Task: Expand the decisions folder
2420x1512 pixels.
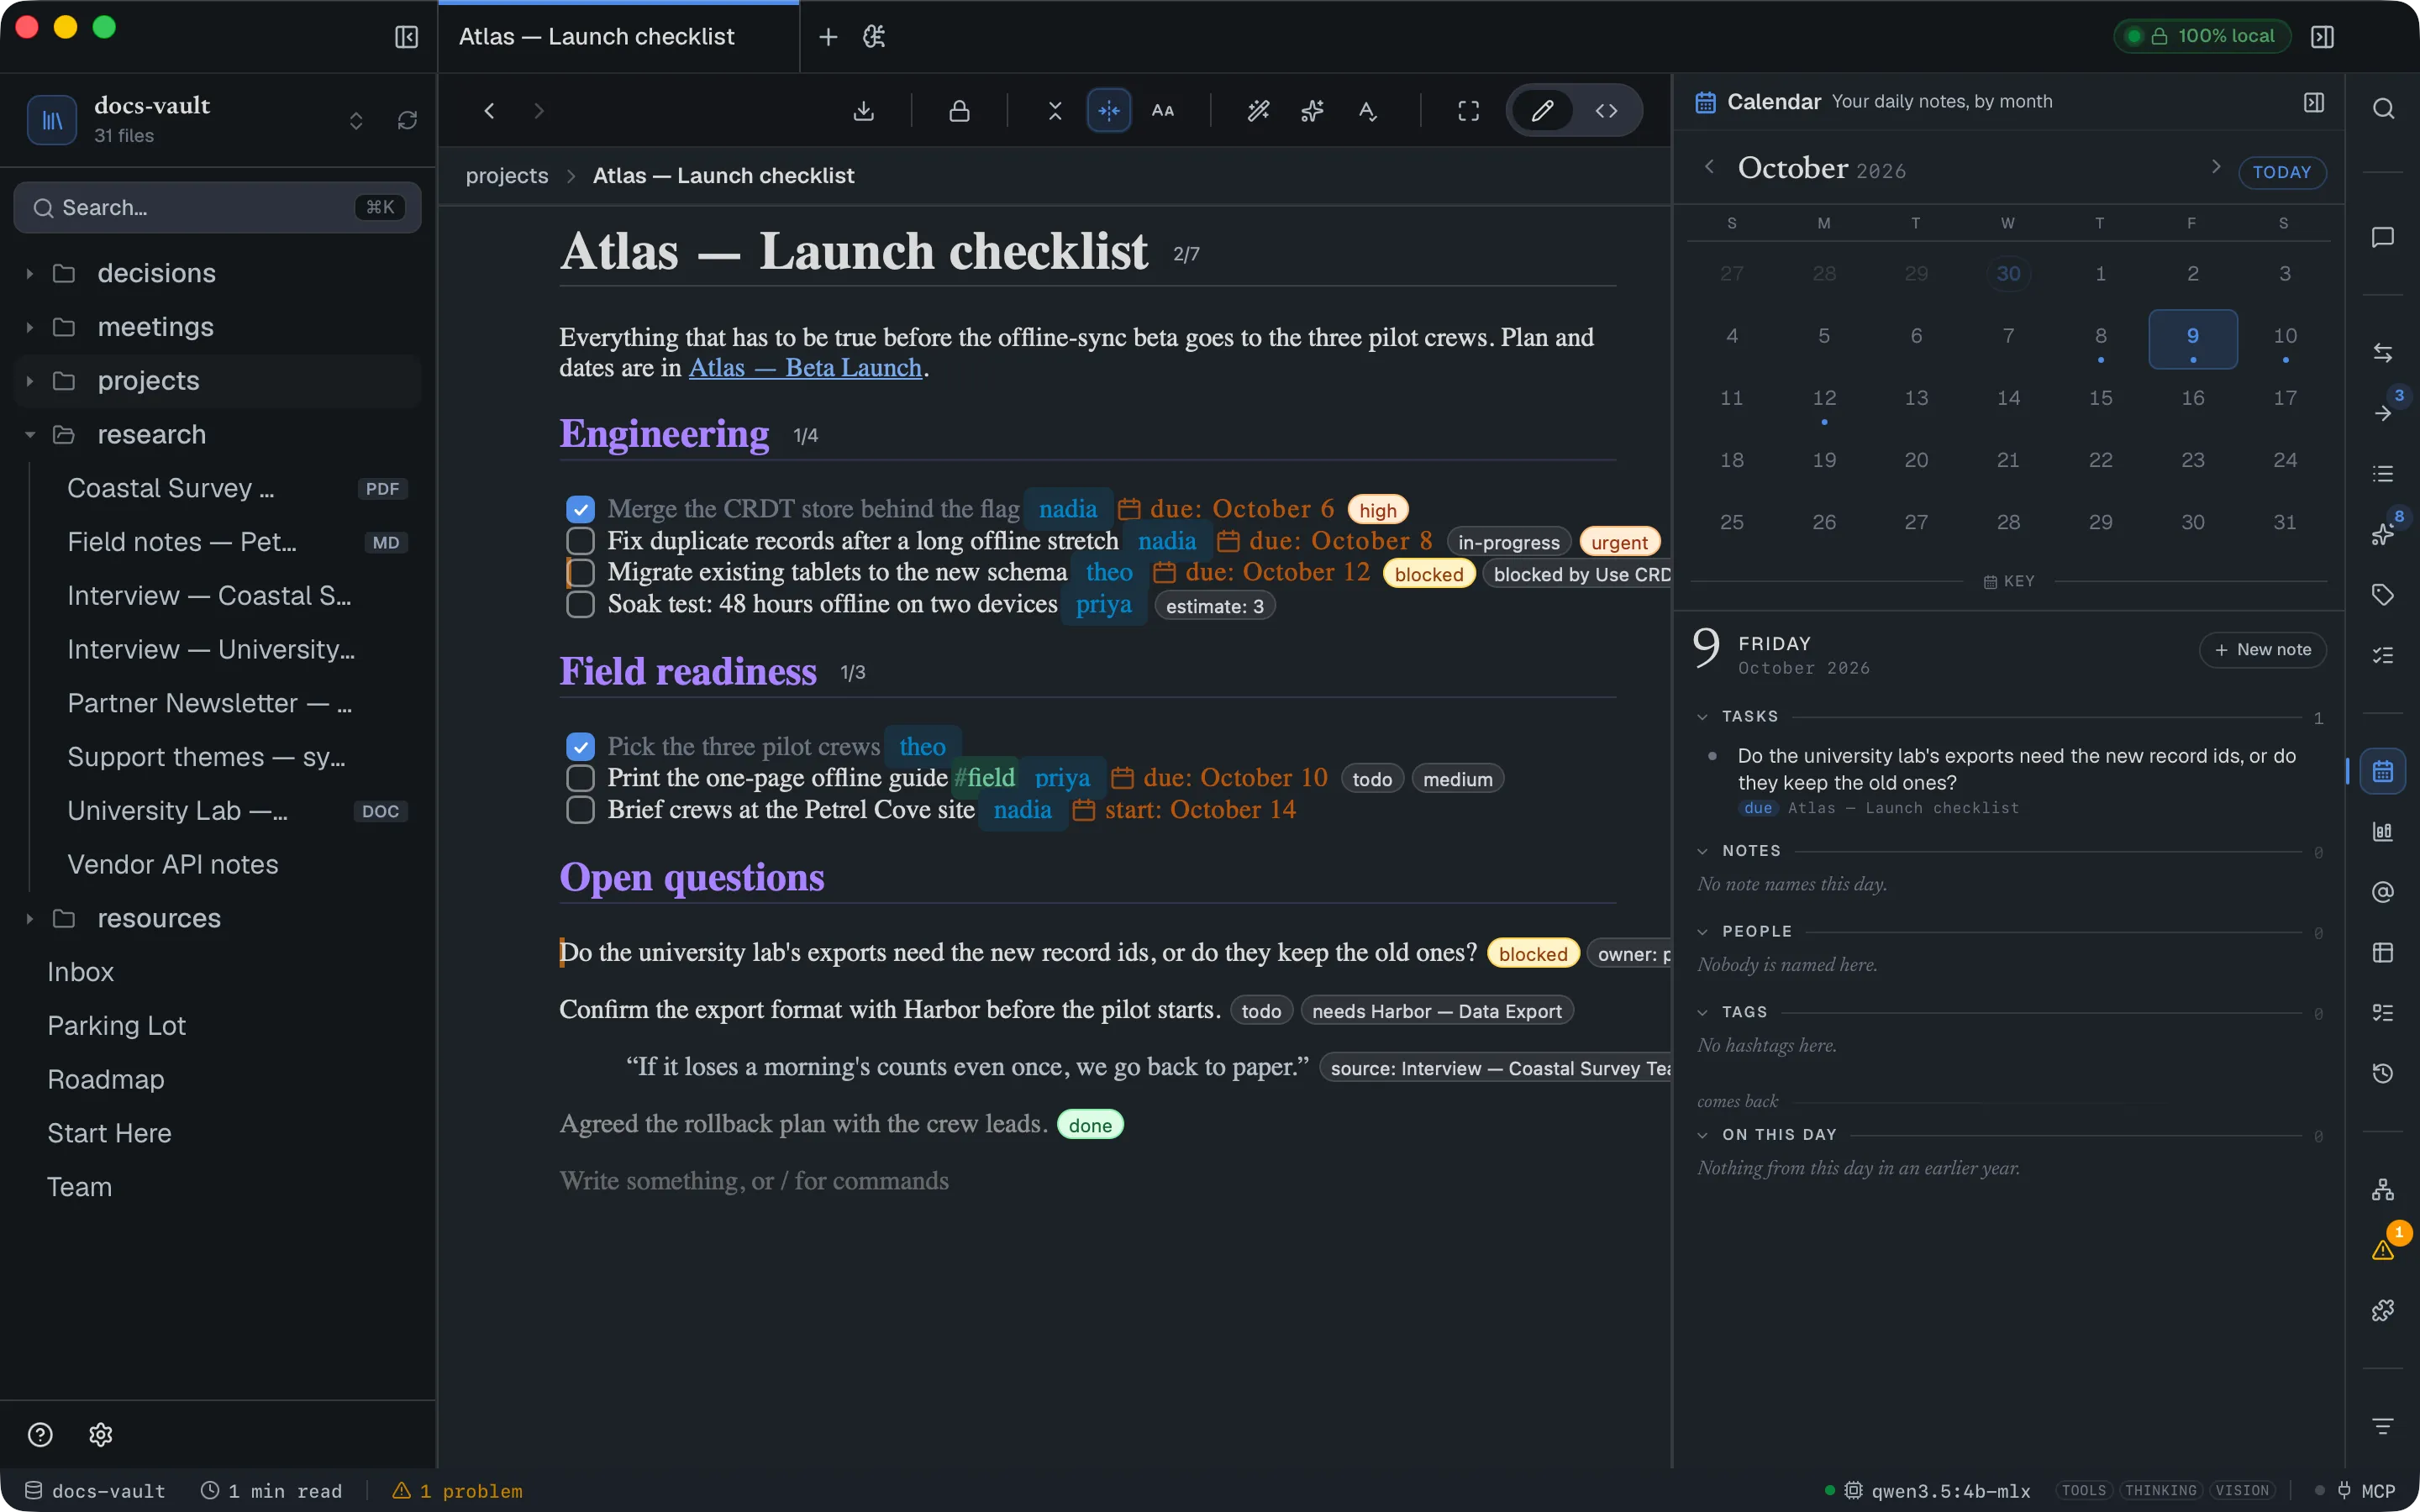Action: [x=30, y=273]
